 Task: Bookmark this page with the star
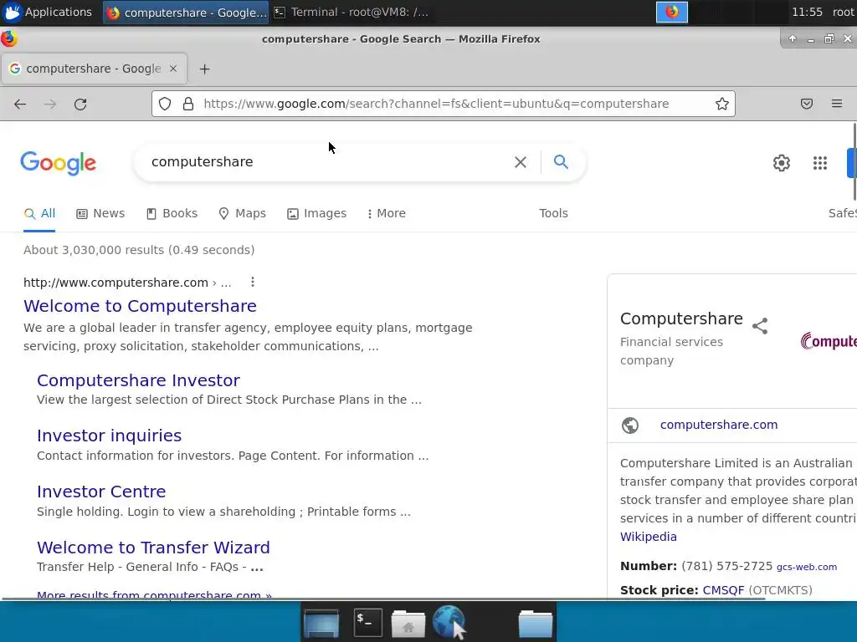pos(722,104)
